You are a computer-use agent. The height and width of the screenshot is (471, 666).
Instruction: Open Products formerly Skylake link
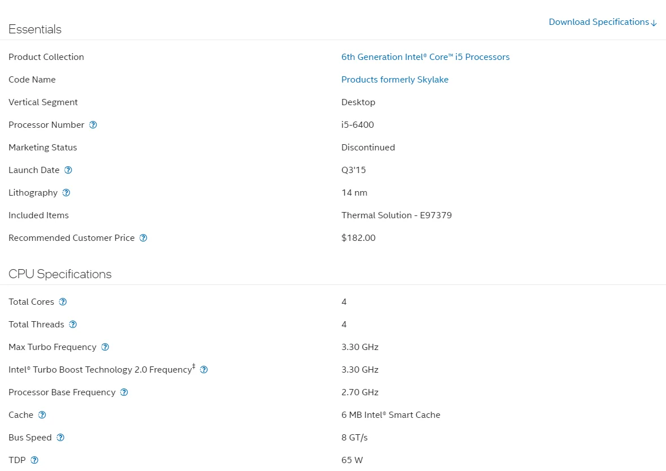pos(395,80)
